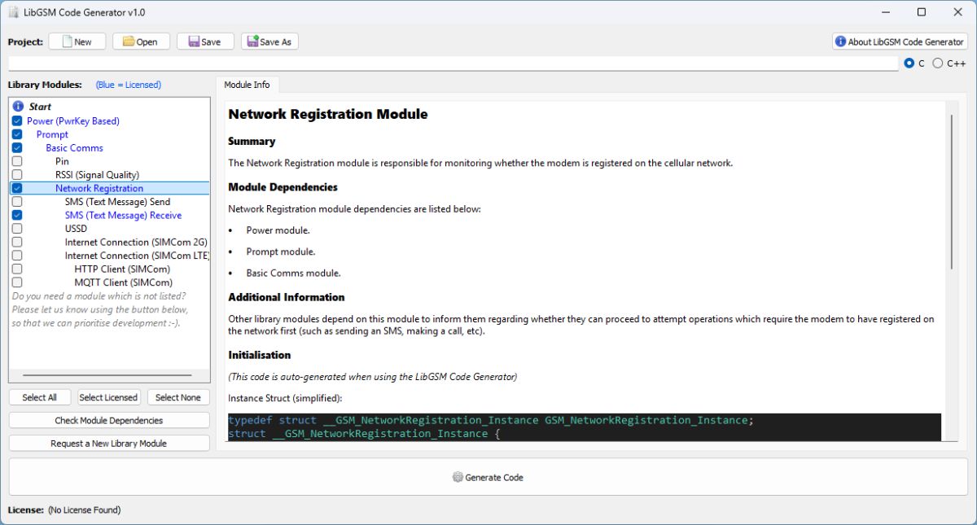
Task: Click the Module Info vertical scrollbar
Action: point(950,192)
